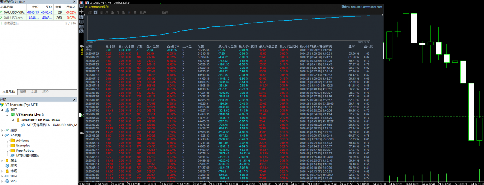Switch to the 报价 ticks tab
The height and width of the screenshot is (185, 484).
(x=46, y=92)
